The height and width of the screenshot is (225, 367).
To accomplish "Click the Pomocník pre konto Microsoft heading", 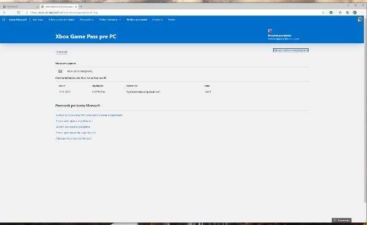I will click(x=78, y=106).
